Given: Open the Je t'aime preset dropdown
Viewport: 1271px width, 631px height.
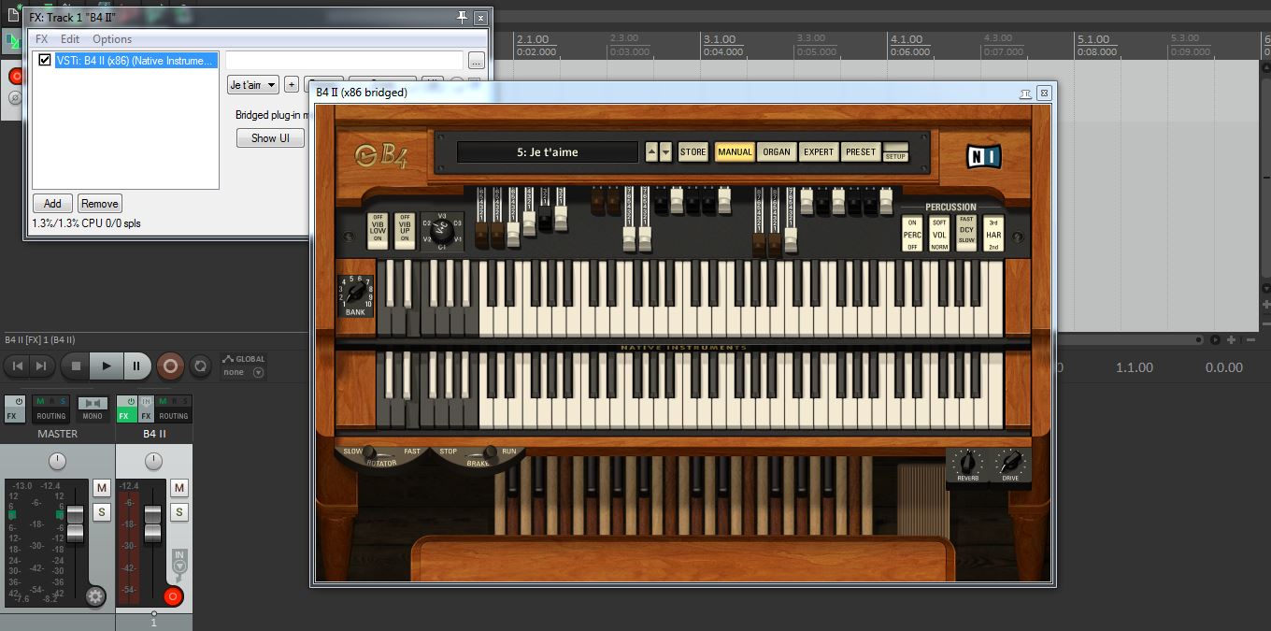Looking at the screenshot, I should coord(253,85).
